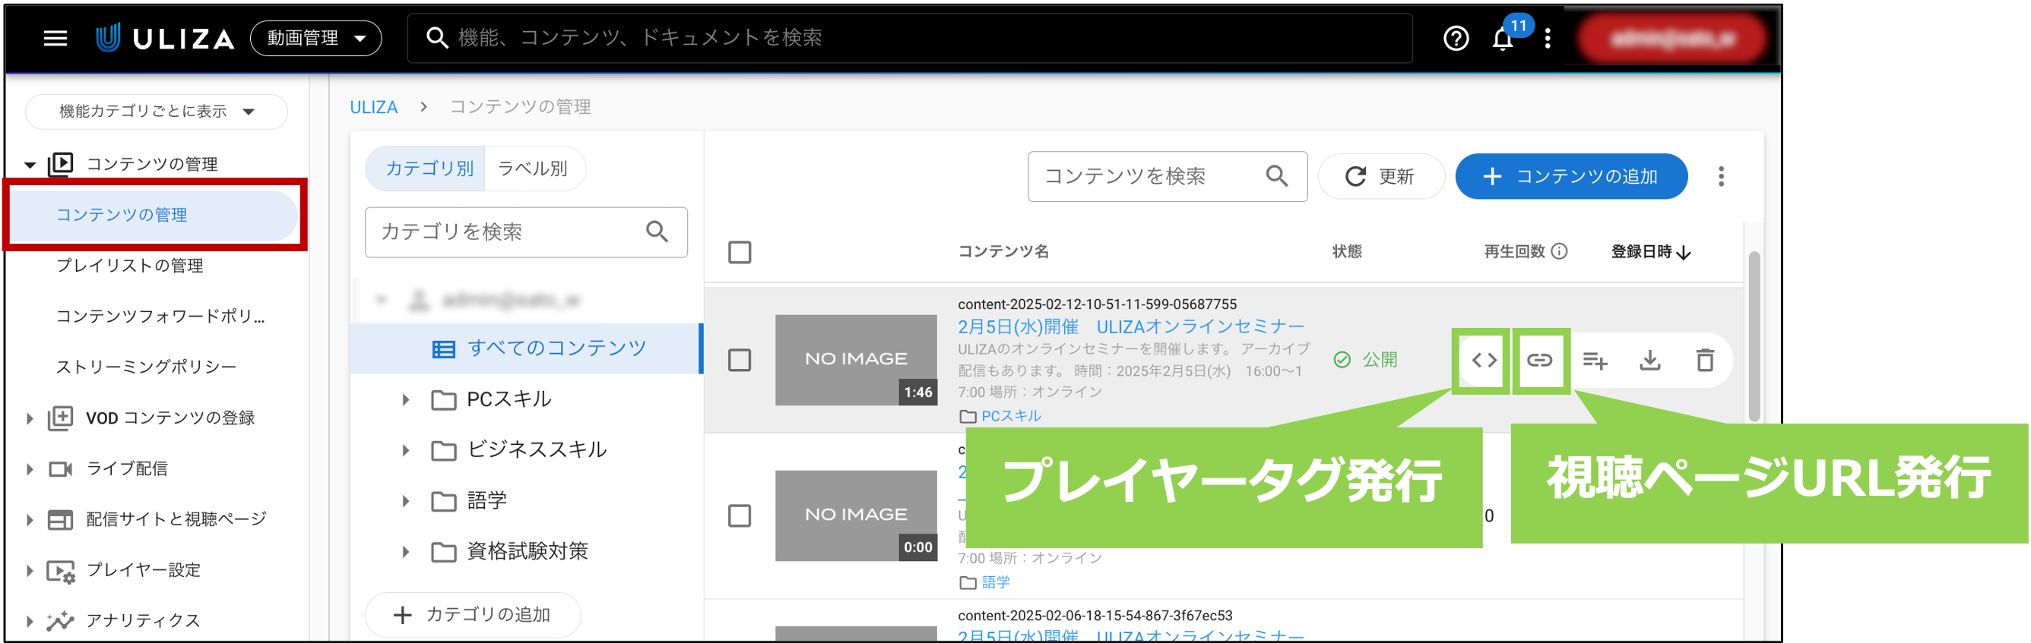
Task: Check the second content row checkbox
Action: coord(739,515)
